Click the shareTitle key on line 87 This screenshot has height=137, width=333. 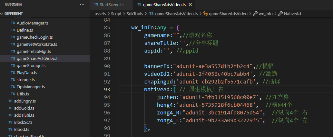click(x=161, y=43)
